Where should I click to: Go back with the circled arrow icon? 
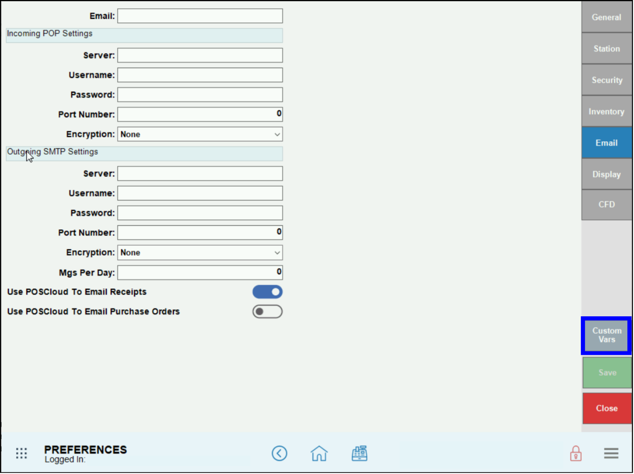coord(280,454)
